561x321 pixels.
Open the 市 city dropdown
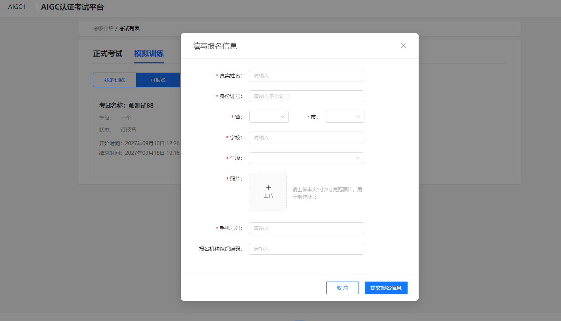[x=344, y=117]
